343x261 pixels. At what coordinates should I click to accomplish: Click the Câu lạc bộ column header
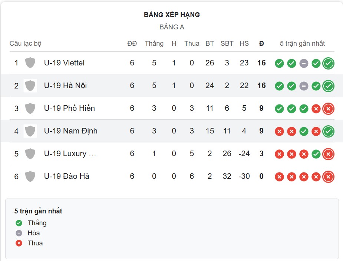click(x=26, y=43)
